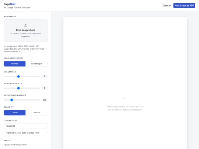This screenshot has width=199, height=149.
Task: Click the Columns slider handle
Action: point(18,77)
